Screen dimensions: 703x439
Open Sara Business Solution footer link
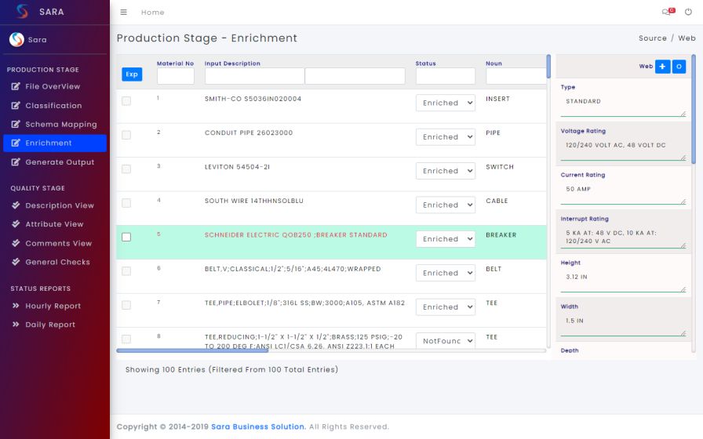point(258,426)
